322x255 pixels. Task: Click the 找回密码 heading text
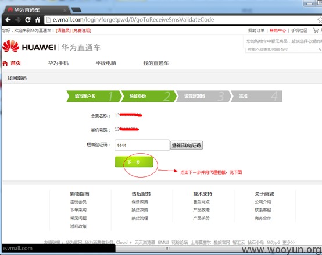tap(17, 78)
